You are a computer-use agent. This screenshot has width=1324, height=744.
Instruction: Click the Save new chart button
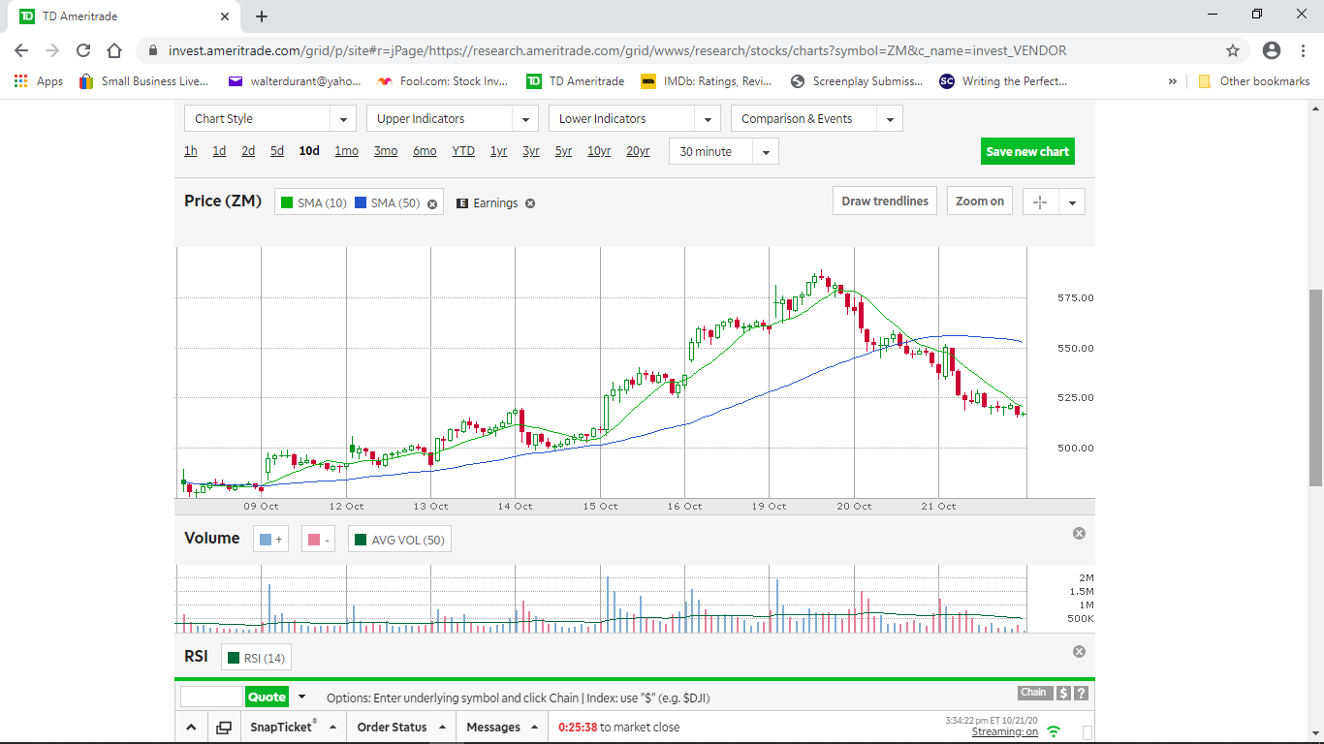point(1027,152)
